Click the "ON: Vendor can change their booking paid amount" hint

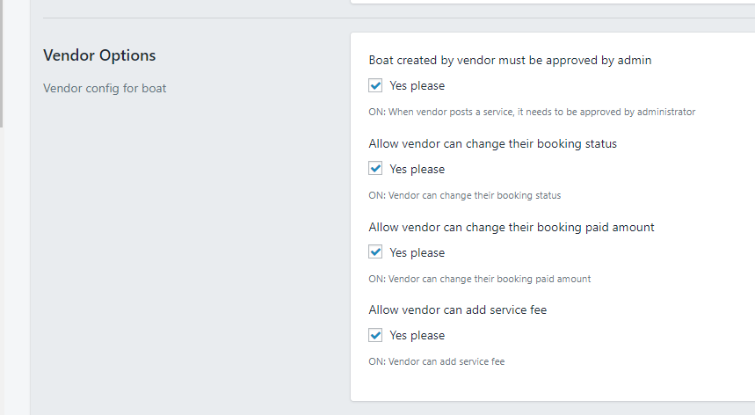(x=479, y=279)
